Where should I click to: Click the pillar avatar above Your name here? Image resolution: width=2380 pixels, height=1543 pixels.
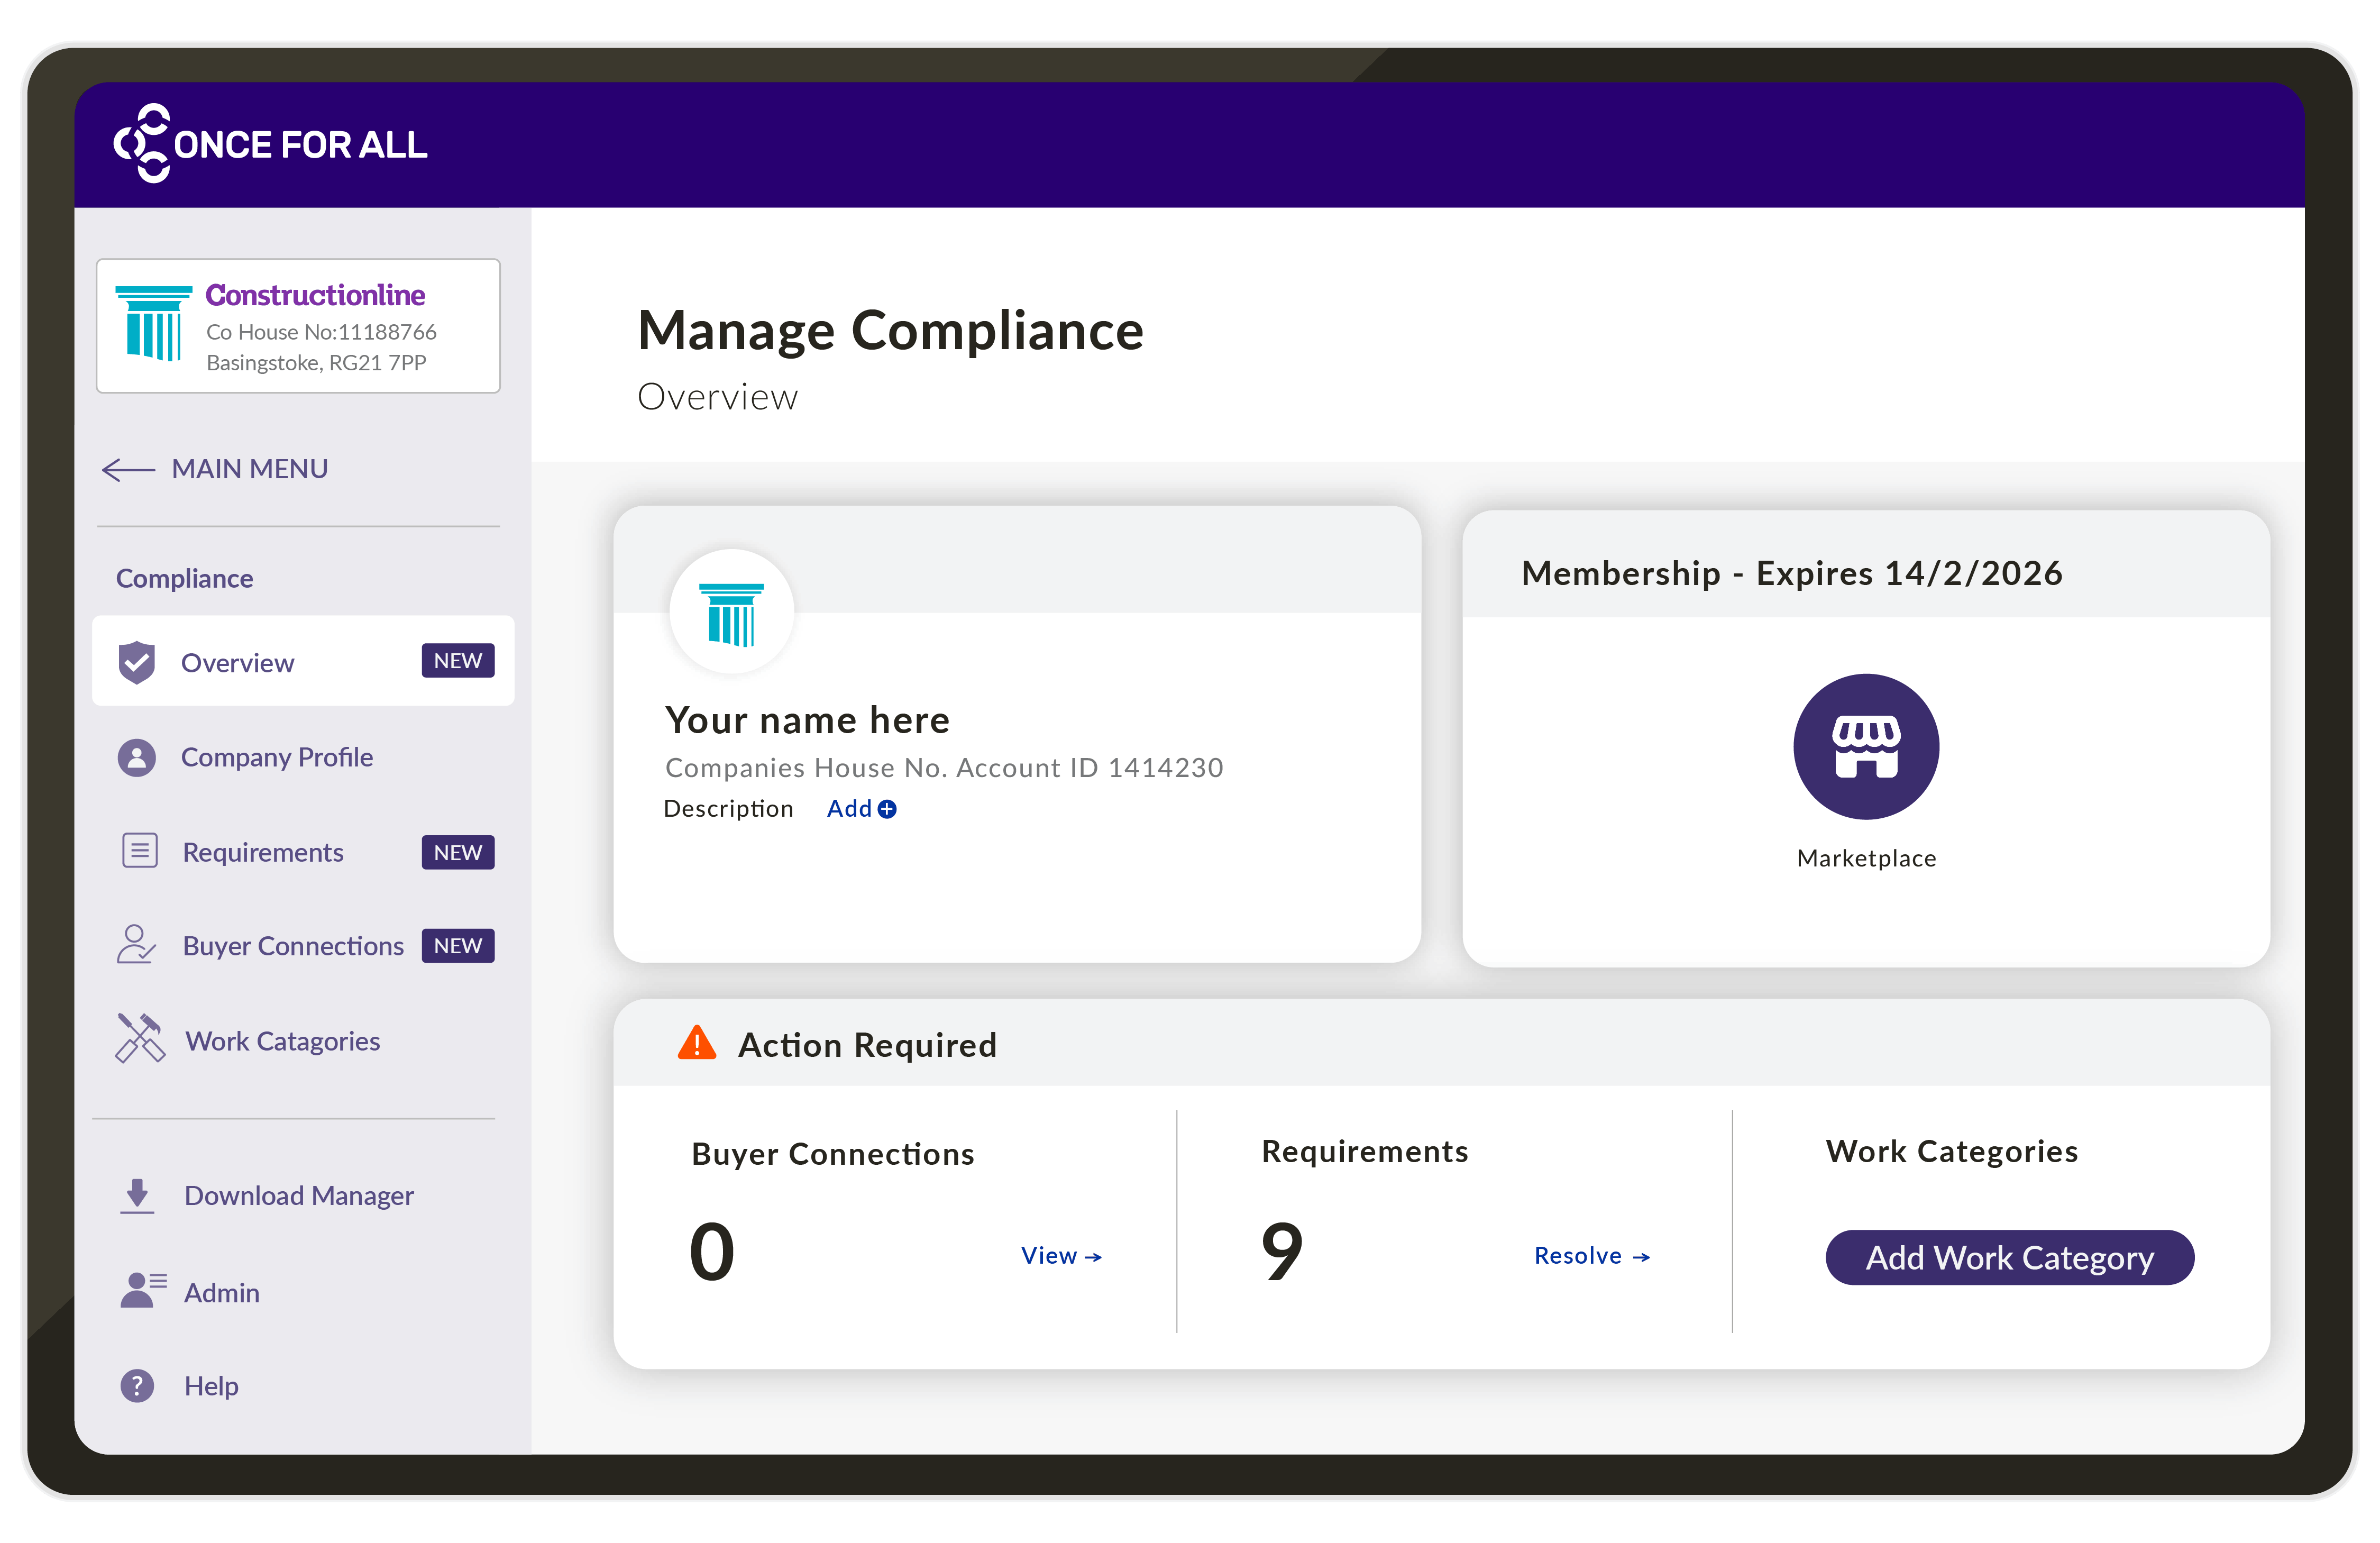[732, 612]
